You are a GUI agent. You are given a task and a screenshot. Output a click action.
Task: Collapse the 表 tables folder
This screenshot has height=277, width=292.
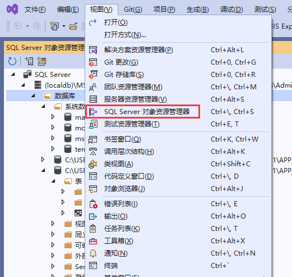pos(53,181)
